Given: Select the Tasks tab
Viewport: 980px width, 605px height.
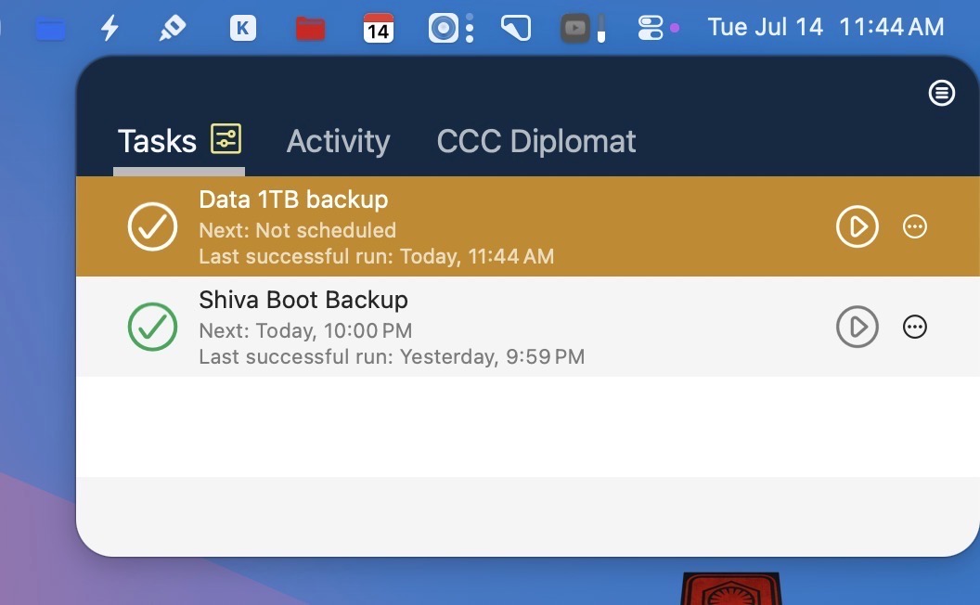Looking at the screenshot, I should pyautogui.click(x=157, y=141).
